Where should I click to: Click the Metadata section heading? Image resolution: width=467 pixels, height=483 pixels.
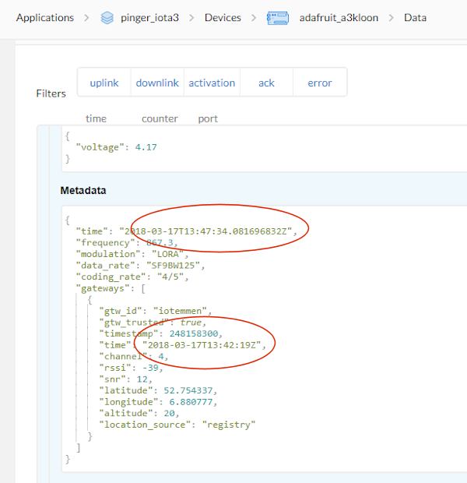83,190
